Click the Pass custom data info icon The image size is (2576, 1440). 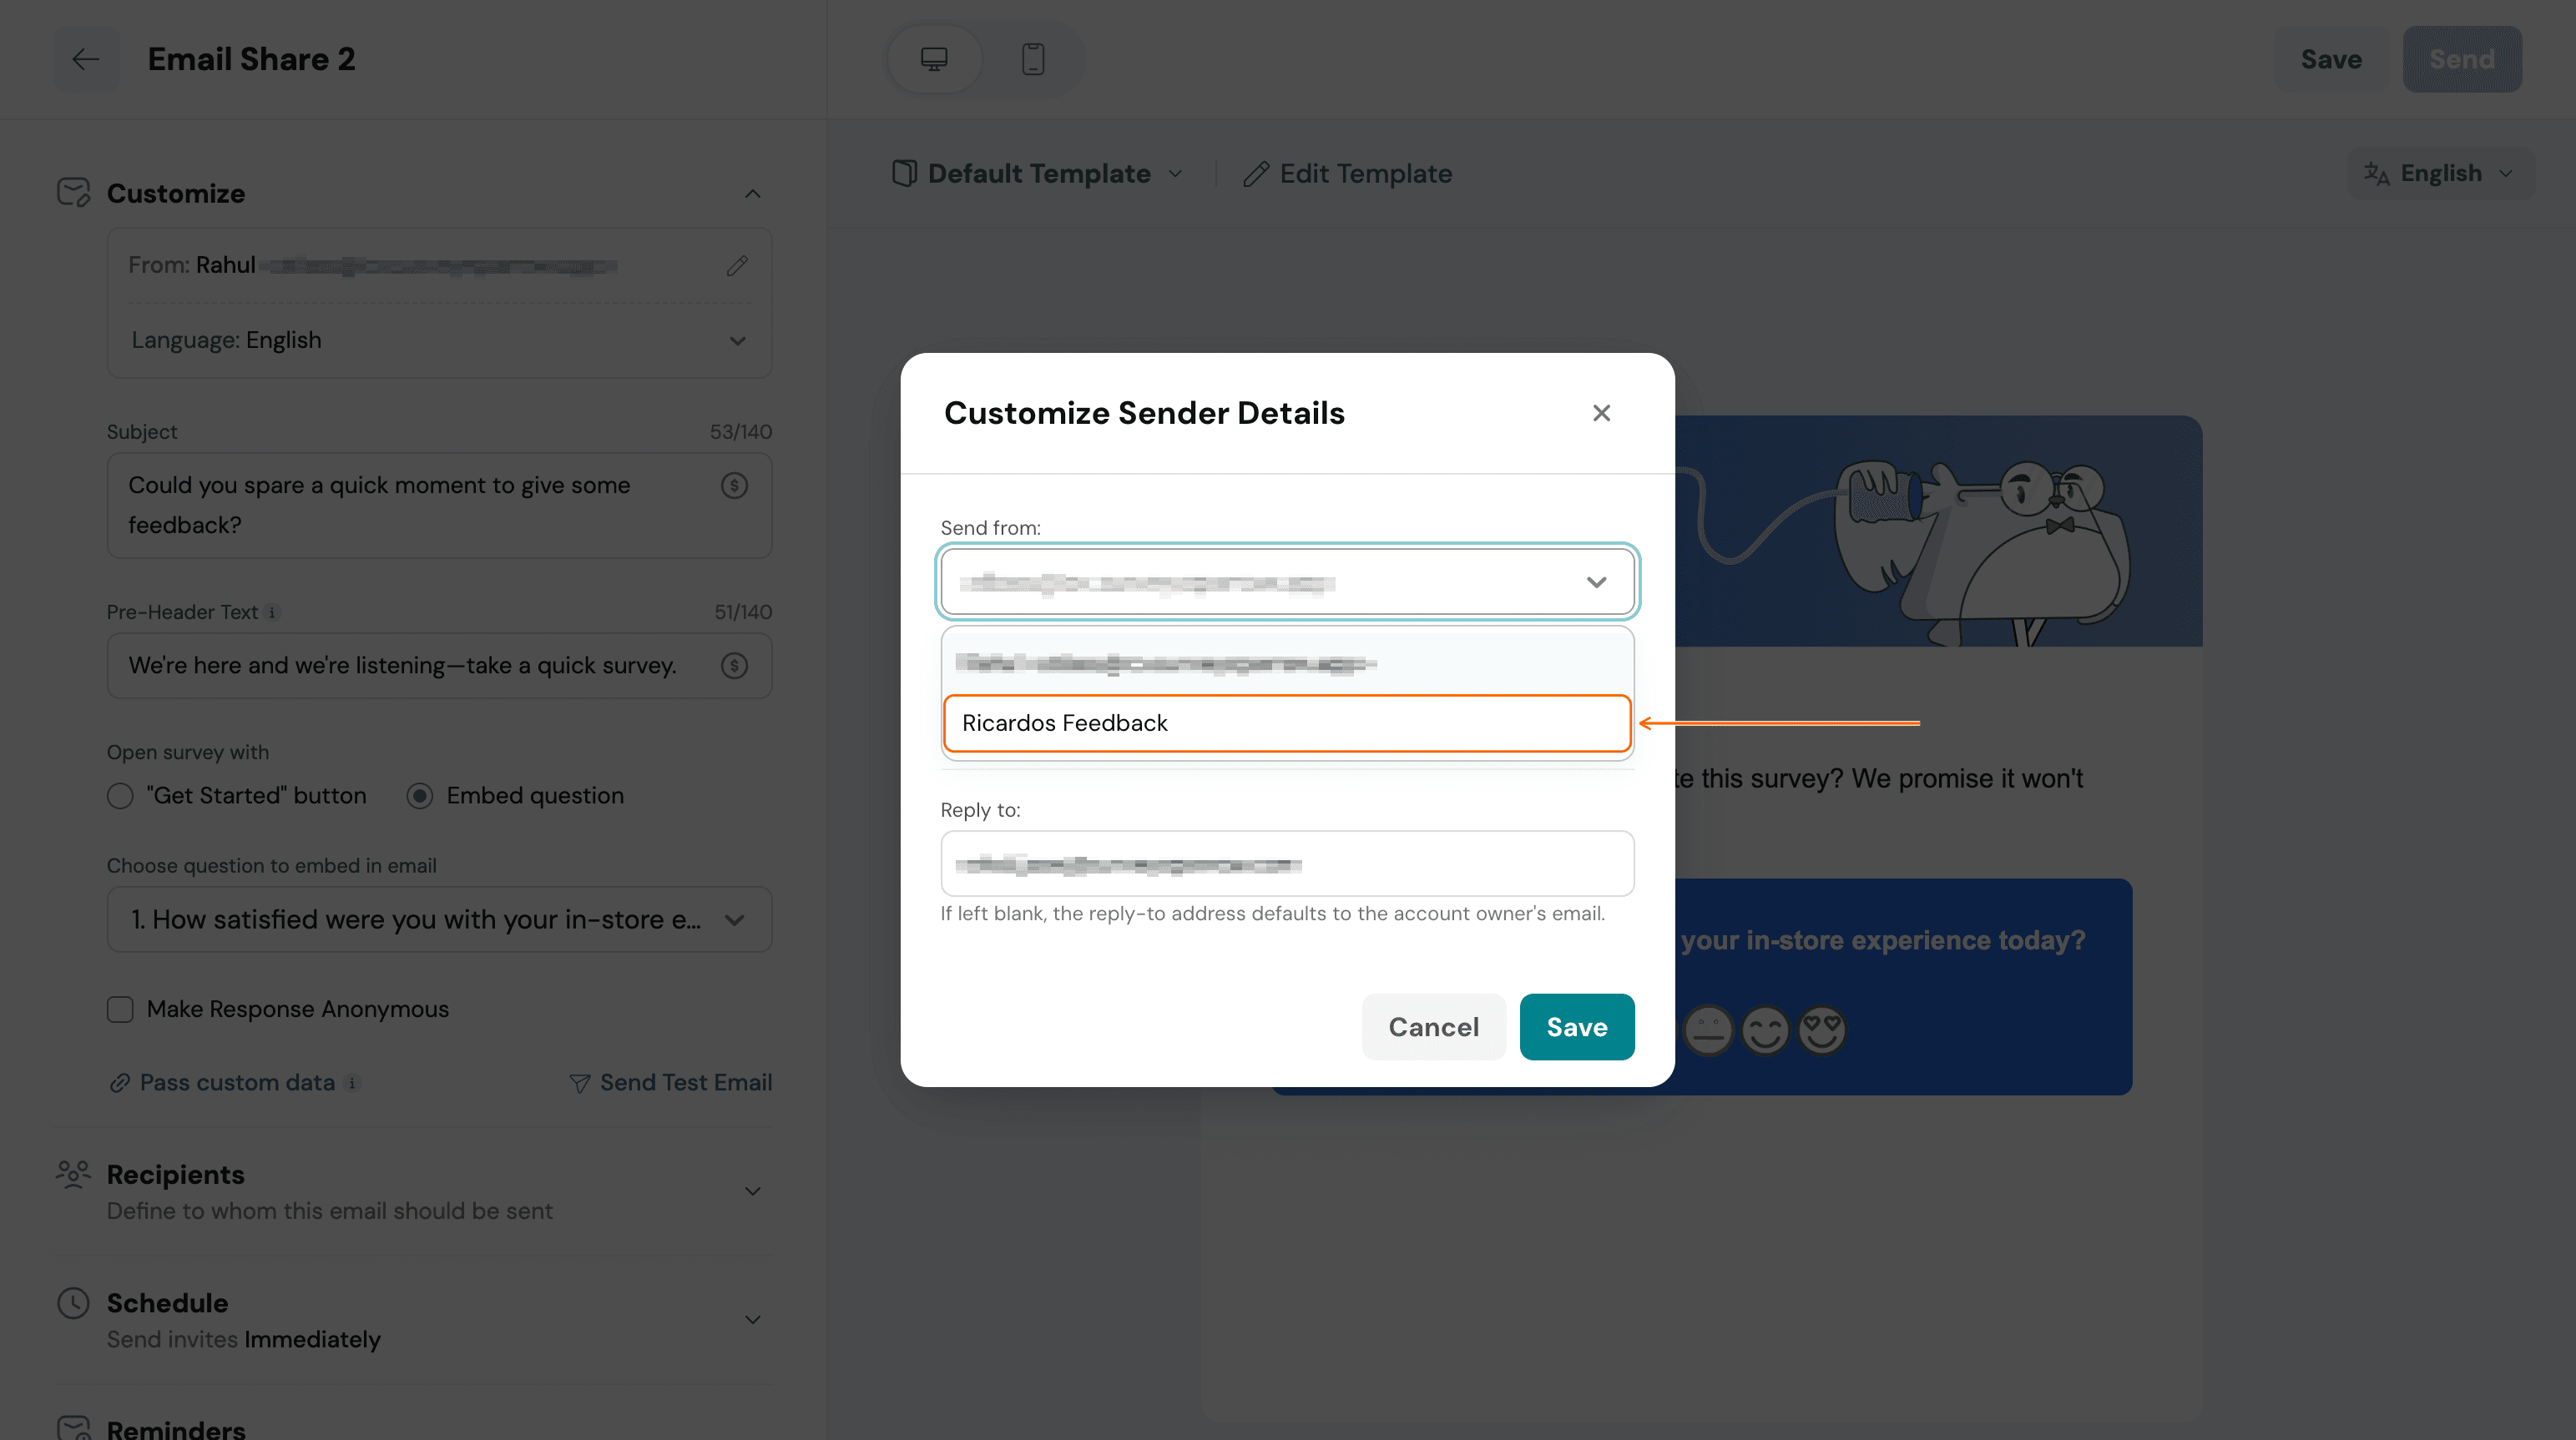pos(352,1082)
